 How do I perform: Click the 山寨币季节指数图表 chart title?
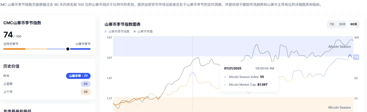[123, 24]
